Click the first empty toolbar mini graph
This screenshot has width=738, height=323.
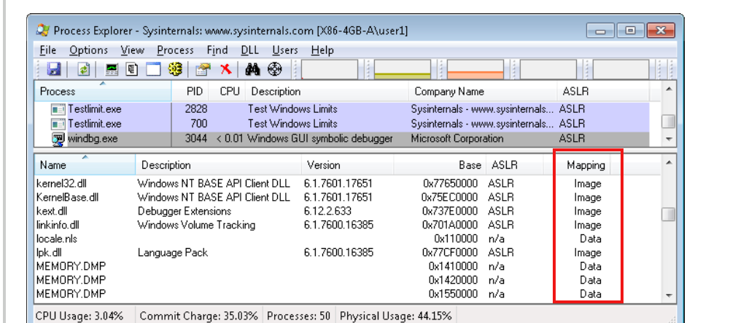pyautogui.click(x=330, y=70)
